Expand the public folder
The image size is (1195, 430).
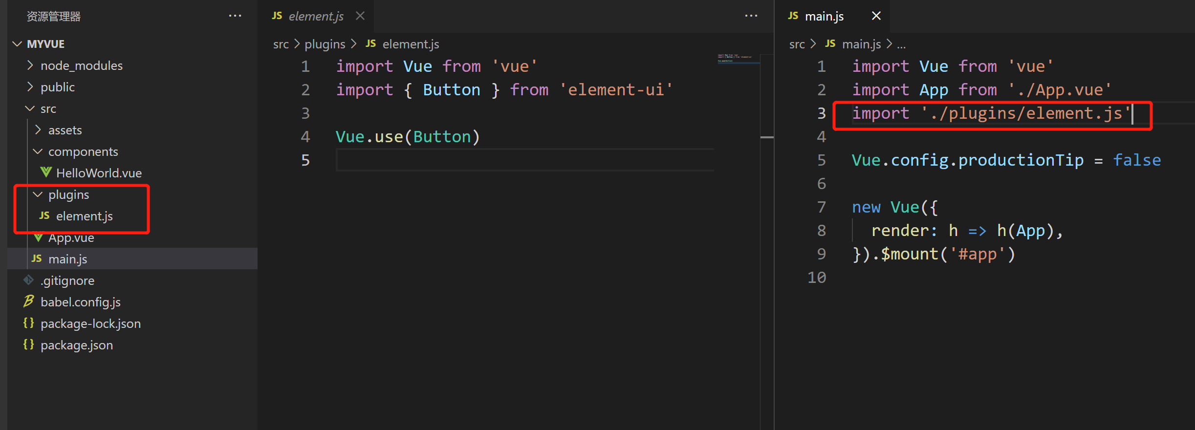click(30, 87)
